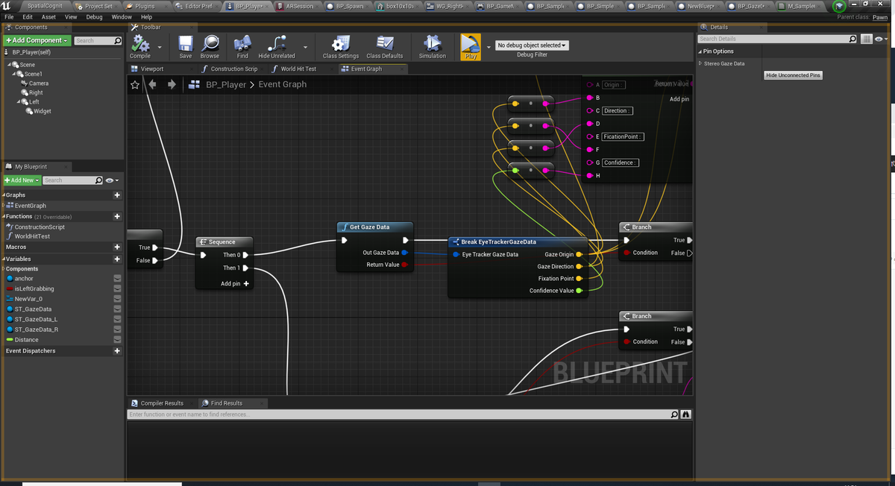Screen dimensions: 895x486
Task: Open Class Settings
Action: coord(341,47)
